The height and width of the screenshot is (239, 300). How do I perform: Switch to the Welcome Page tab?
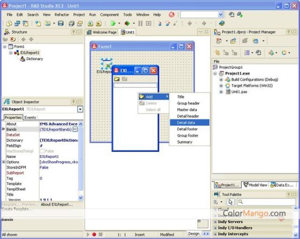click(102, 32)
